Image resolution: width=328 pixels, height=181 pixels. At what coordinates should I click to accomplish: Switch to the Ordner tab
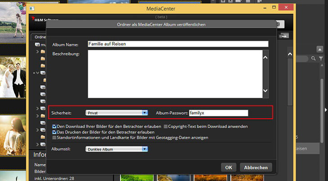pyautogui.click(x=38, y=37)
